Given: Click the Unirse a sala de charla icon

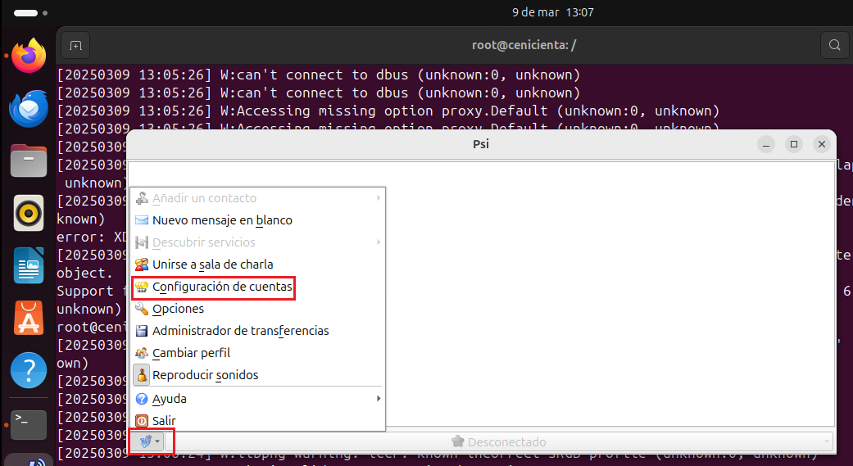Looking at the screenshot, I should 142,265.
